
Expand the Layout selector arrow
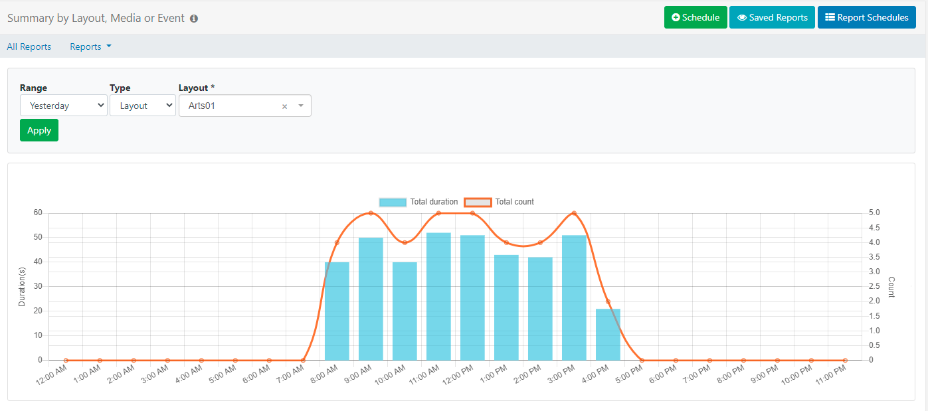(300, 106)
